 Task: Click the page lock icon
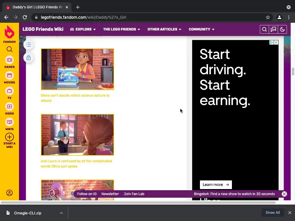point(29,58)
